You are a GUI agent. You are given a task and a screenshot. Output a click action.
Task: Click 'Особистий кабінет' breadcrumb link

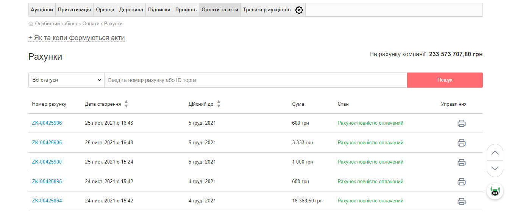click(56, 24)
